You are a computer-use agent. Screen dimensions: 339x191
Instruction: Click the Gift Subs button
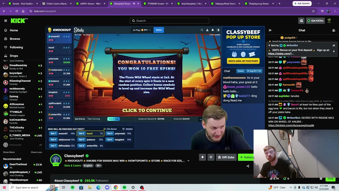[x=226, y=157]
